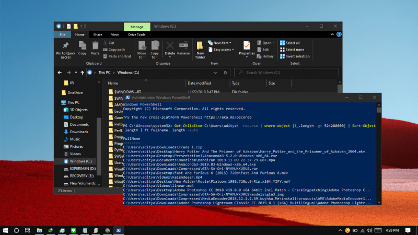Open Properties in ribbon

tap(247, 48)
